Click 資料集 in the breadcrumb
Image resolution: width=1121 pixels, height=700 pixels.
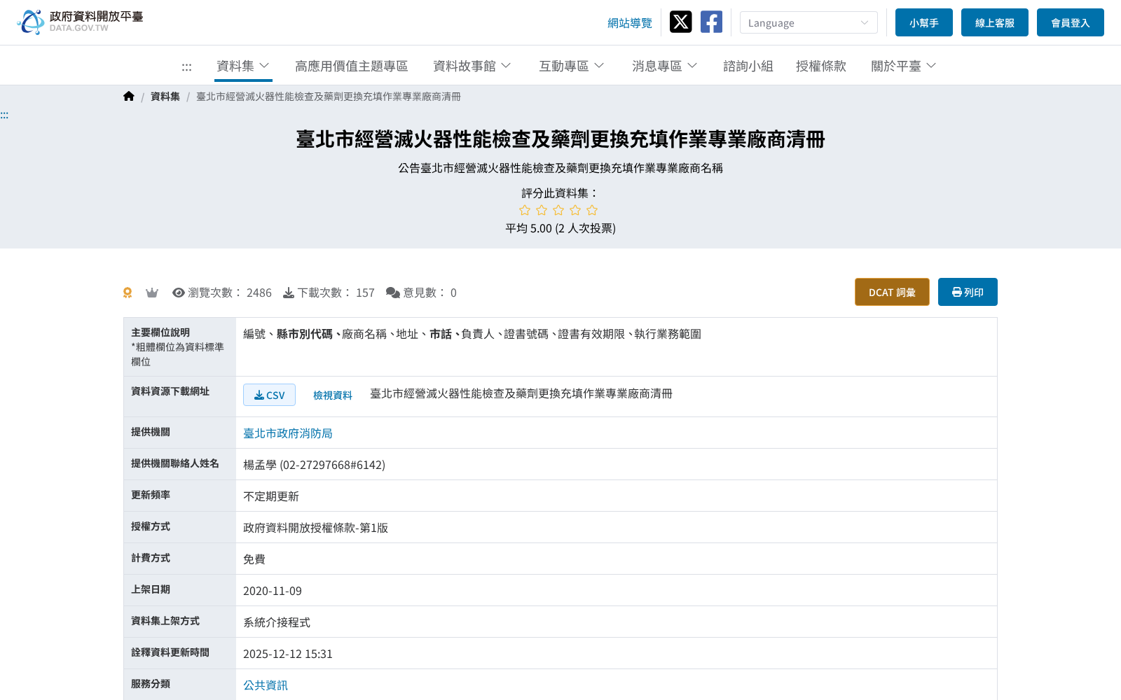click(x=165, y=97)
